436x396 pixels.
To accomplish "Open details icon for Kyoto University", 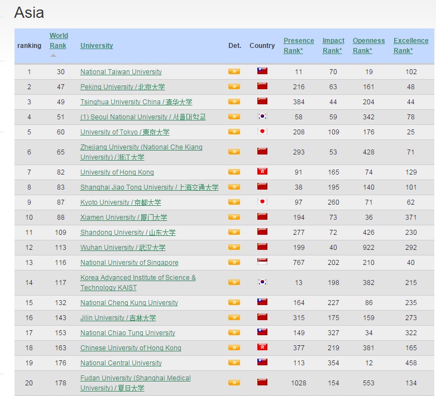I will (234, 202).
